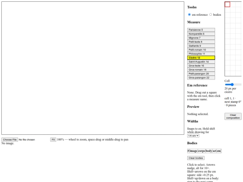Viewport: 243px width, 182px height.
Task: Choose the Philosophie 11 measure
Action: [201, 54]
